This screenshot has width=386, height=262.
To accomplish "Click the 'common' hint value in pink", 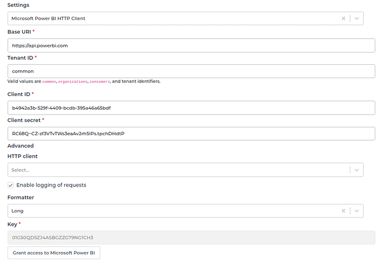I will (49, 82).
